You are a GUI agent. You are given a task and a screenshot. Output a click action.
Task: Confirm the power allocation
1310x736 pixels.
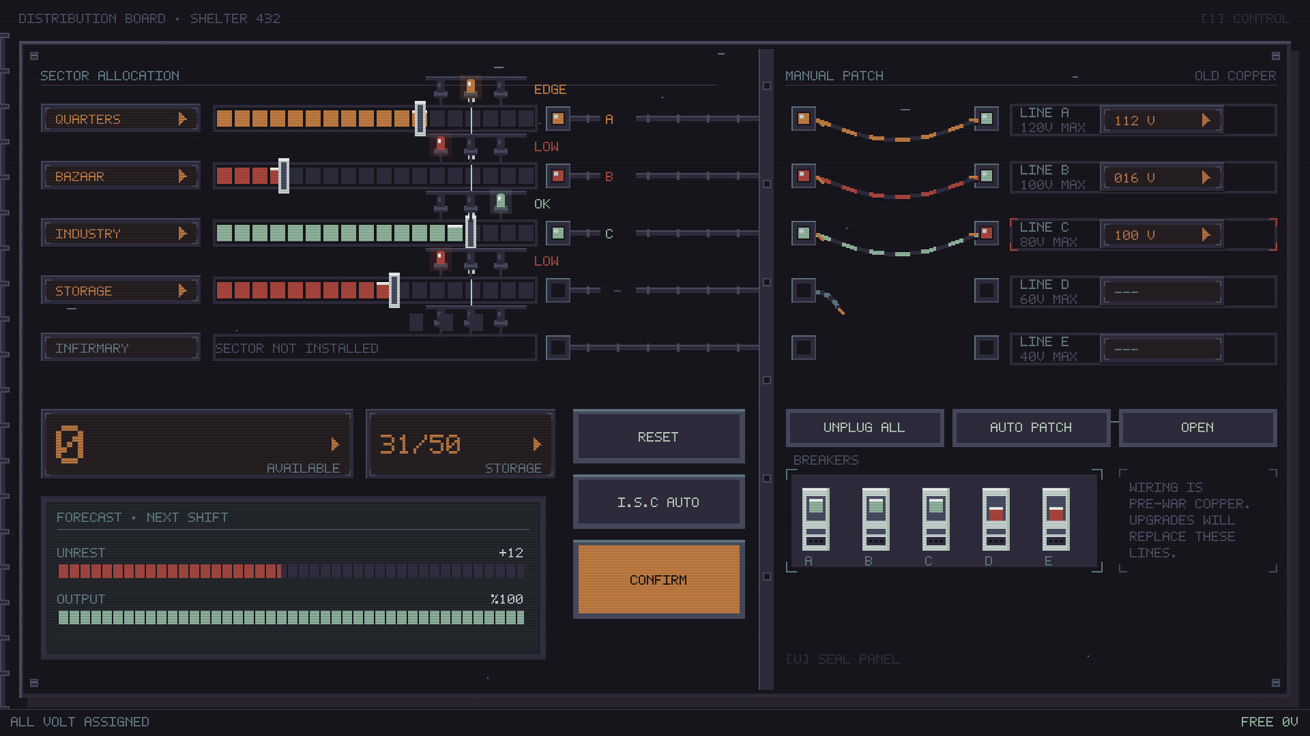pos(658,580)
